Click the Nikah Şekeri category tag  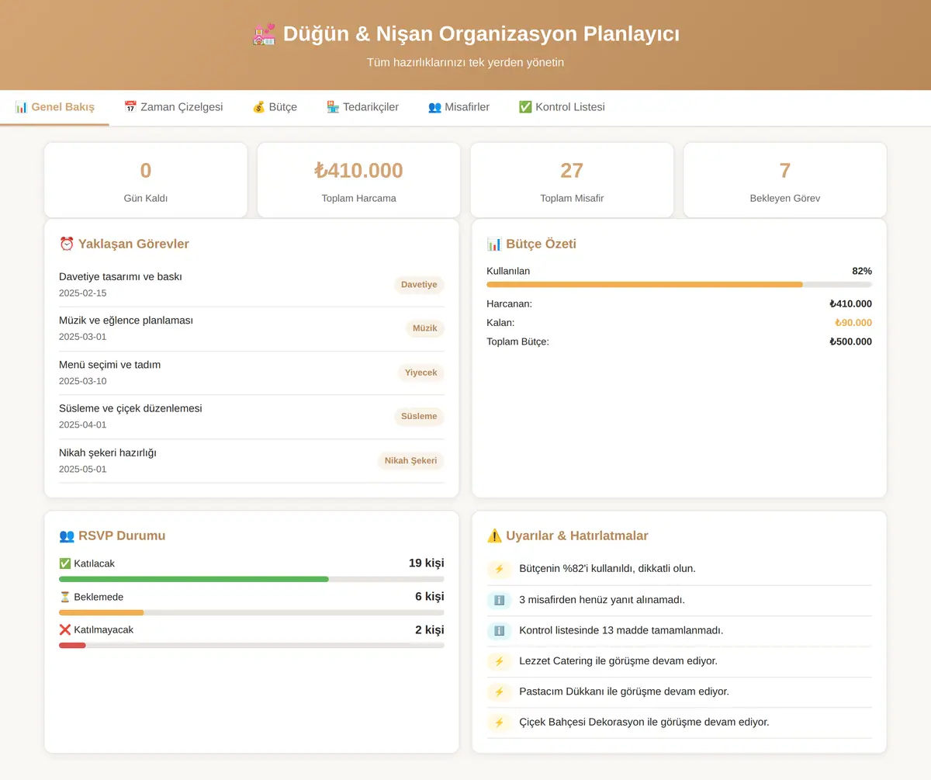[x=410, y=461]
